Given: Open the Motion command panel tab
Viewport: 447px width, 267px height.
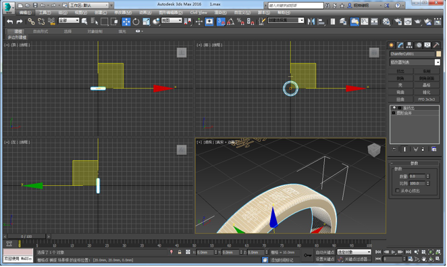Looking at the screenshot, I should tap(419, 45).
